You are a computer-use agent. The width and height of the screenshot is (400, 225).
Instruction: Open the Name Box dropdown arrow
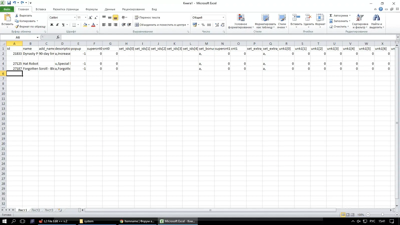(x=37, y=37)
